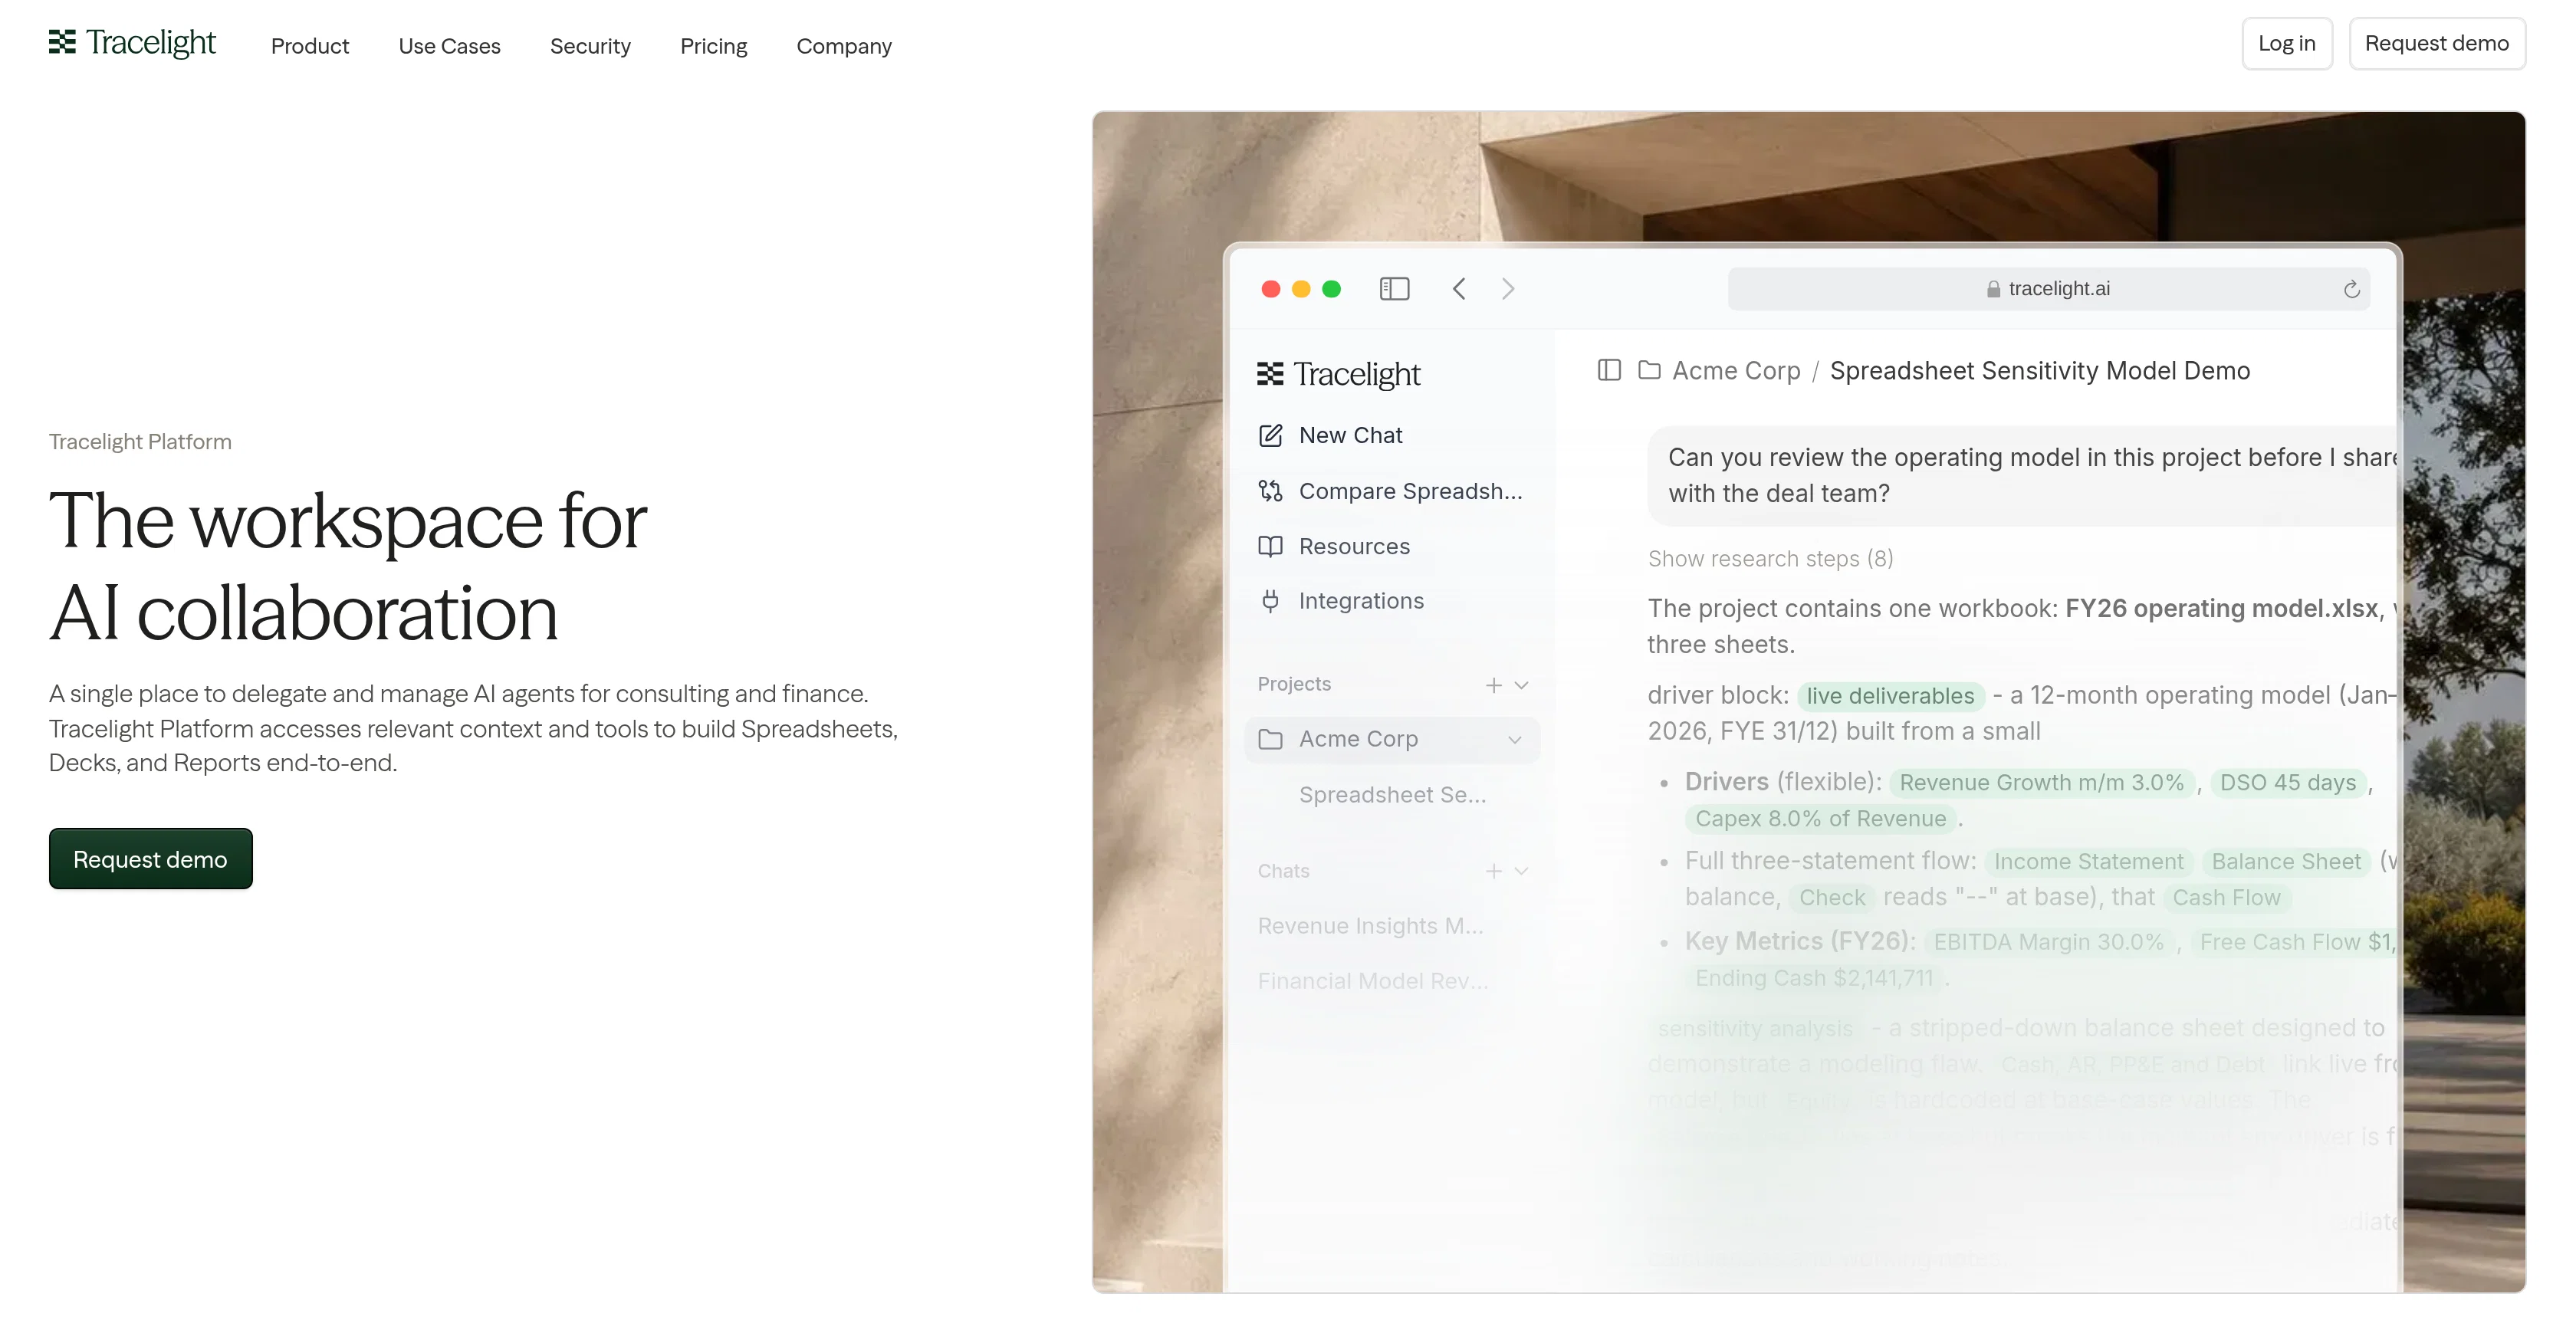Expand Show research steps (8)
2576x1343 pixels.
[1770, 559]
